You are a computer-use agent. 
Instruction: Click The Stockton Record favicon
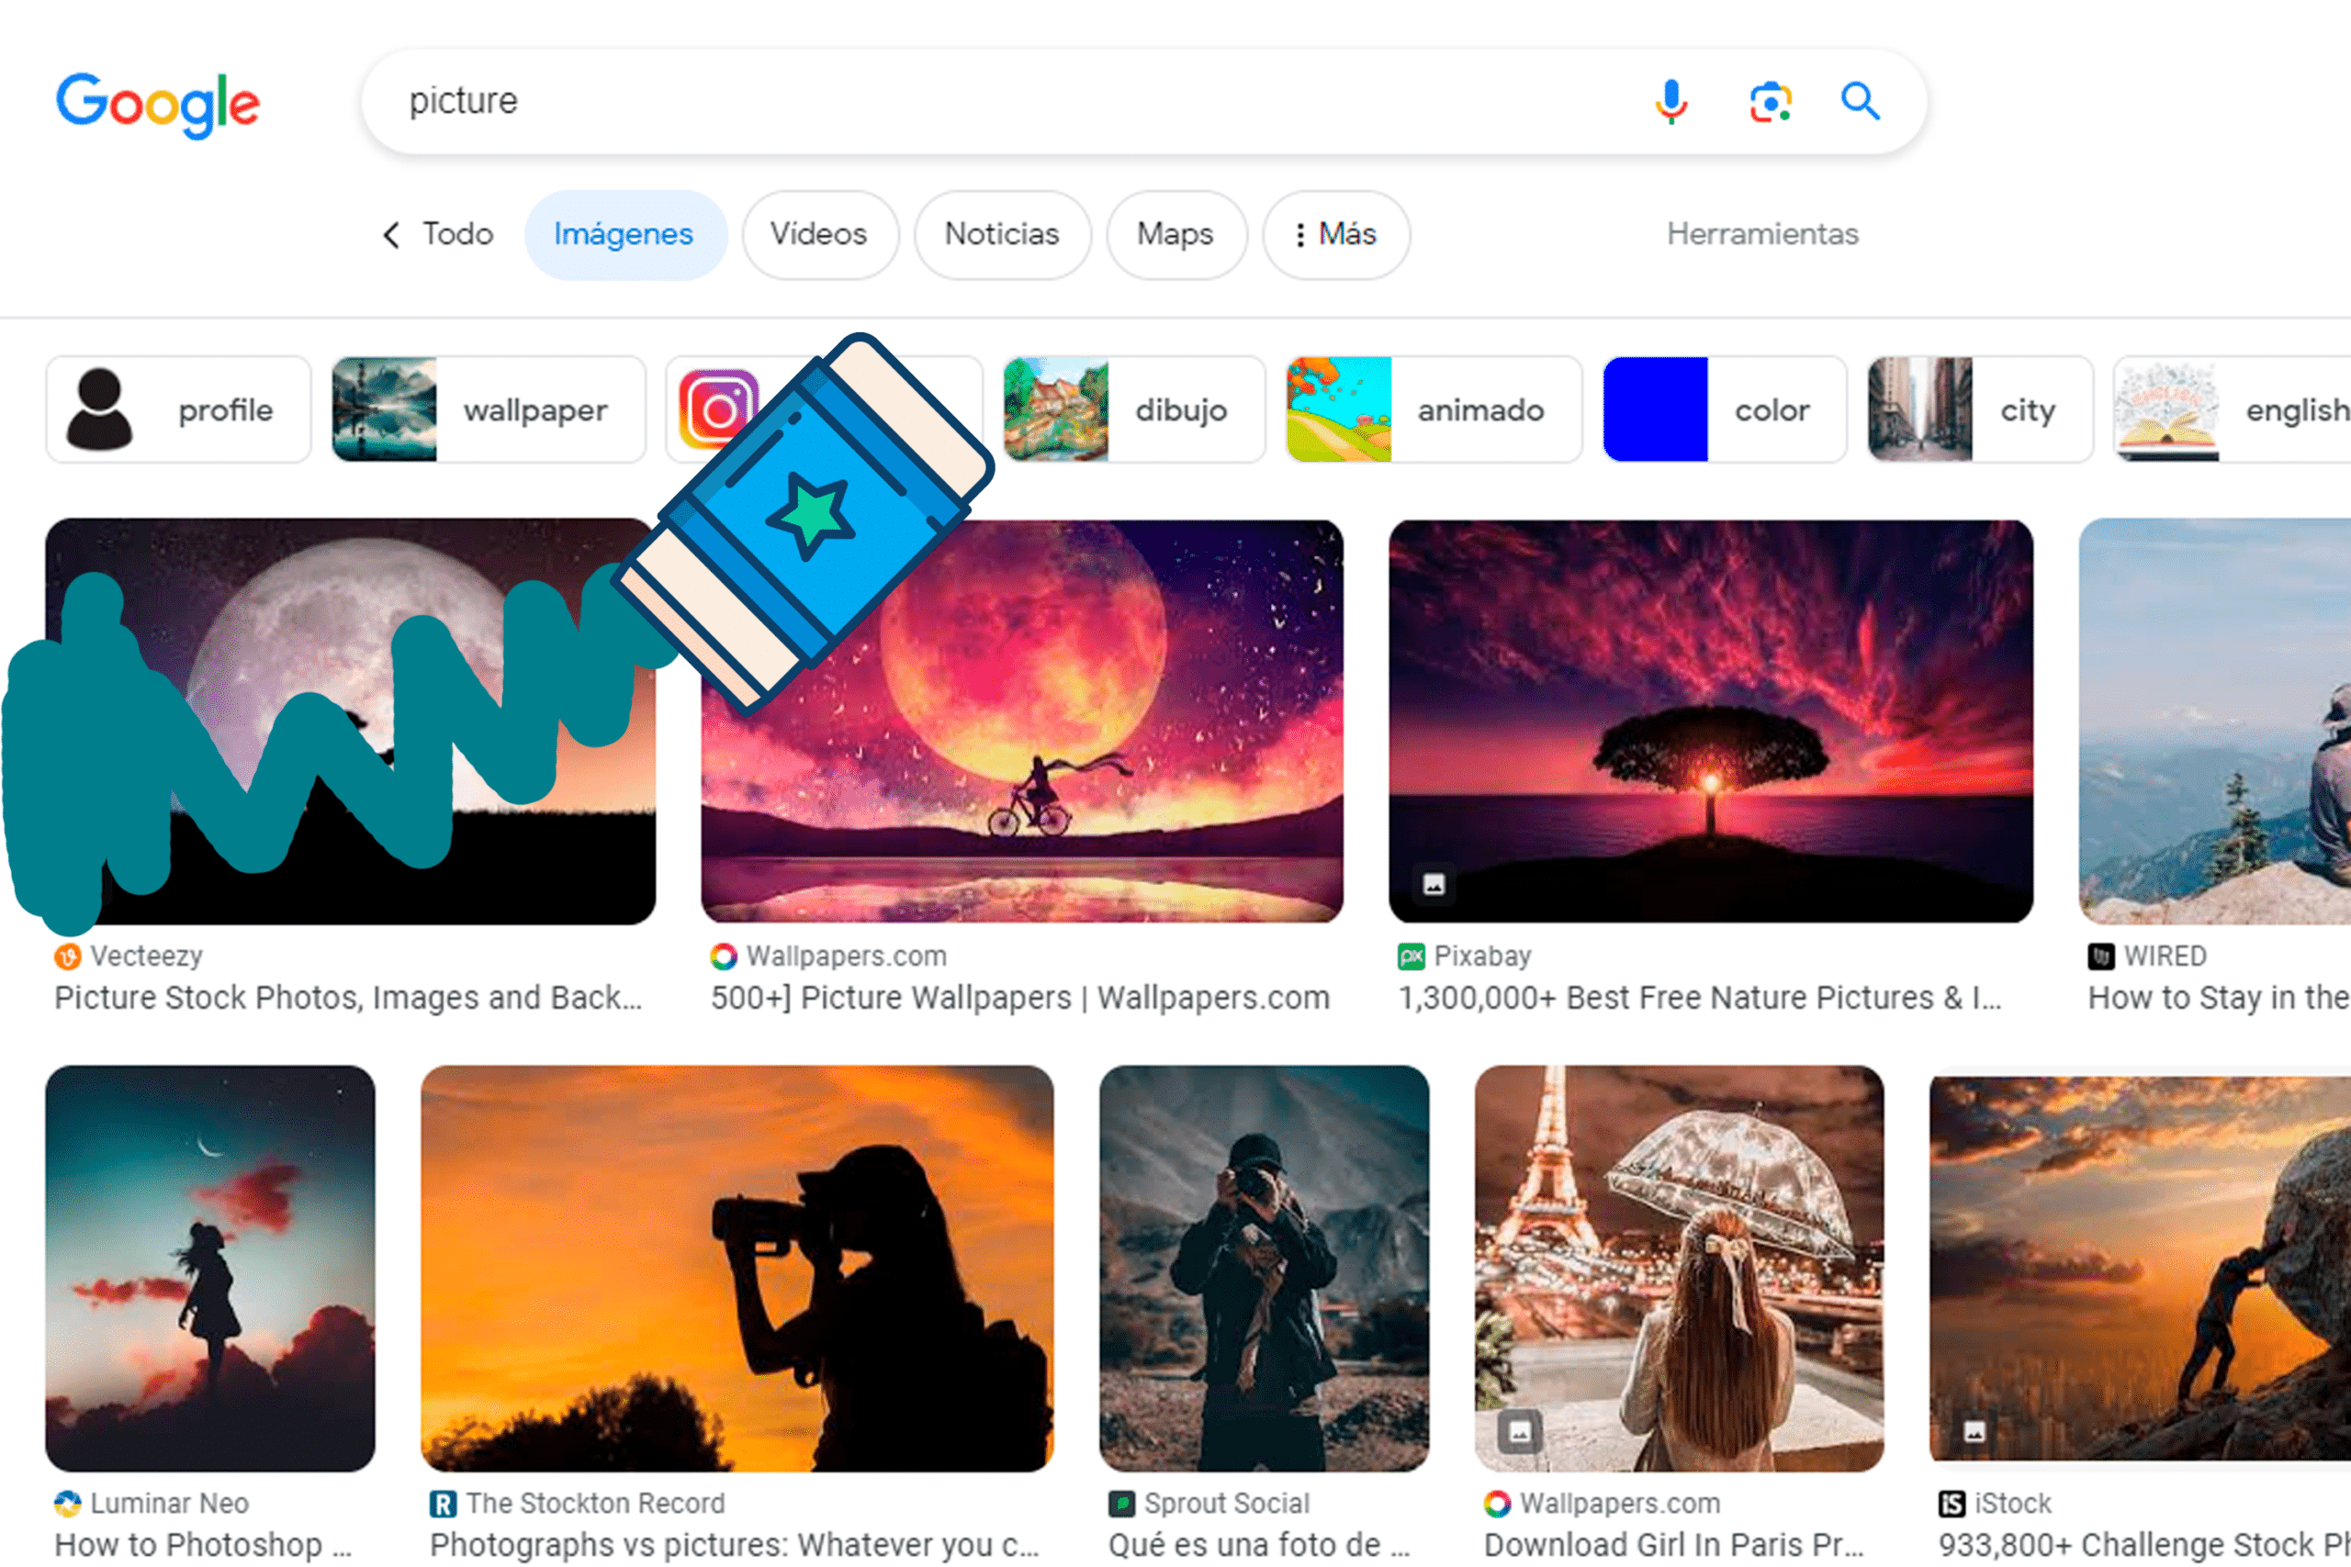(443, 1503)
